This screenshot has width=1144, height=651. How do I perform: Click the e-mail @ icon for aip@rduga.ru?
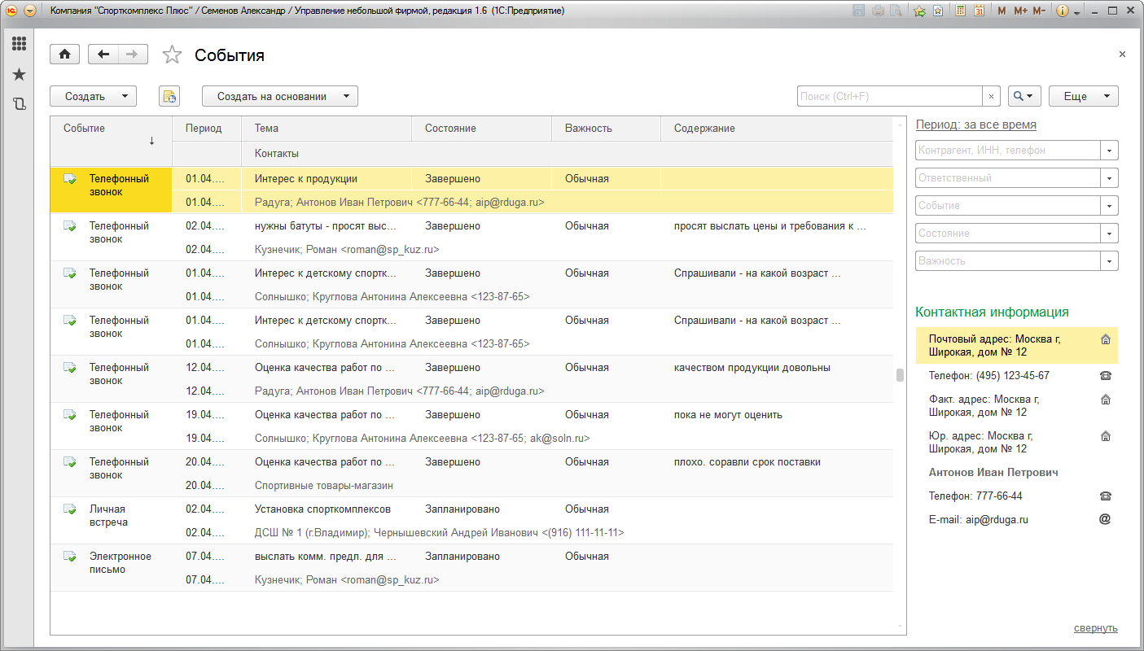[x=1105, y=519]
